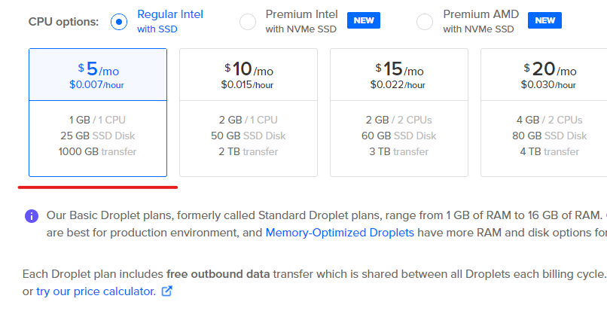Click the Premium AMD with NVMe SSD label
The width and height of the screenshot is (607, 314).
click(x=480, y=22)
